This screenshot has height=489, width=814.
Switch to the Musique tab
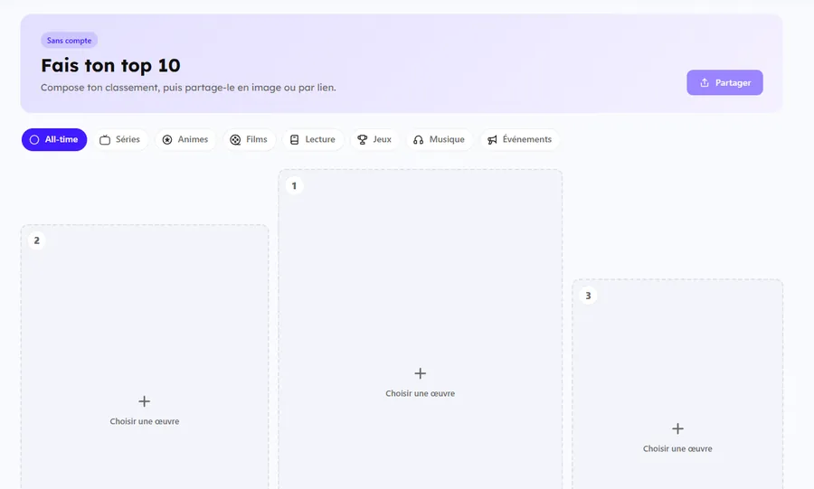tap(440, 139)
